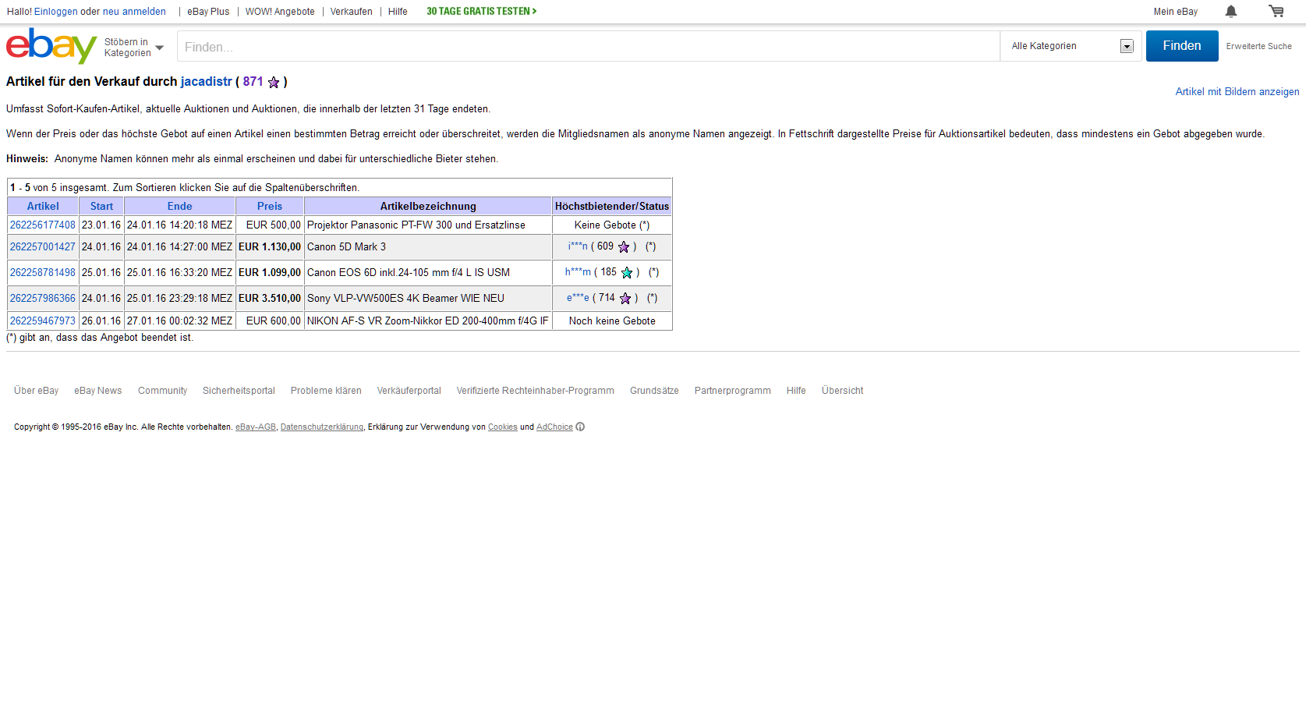The height and width of the screenshot is (705, 1306).
Task: Open bidder i***n profile
Action: (578, 246)
